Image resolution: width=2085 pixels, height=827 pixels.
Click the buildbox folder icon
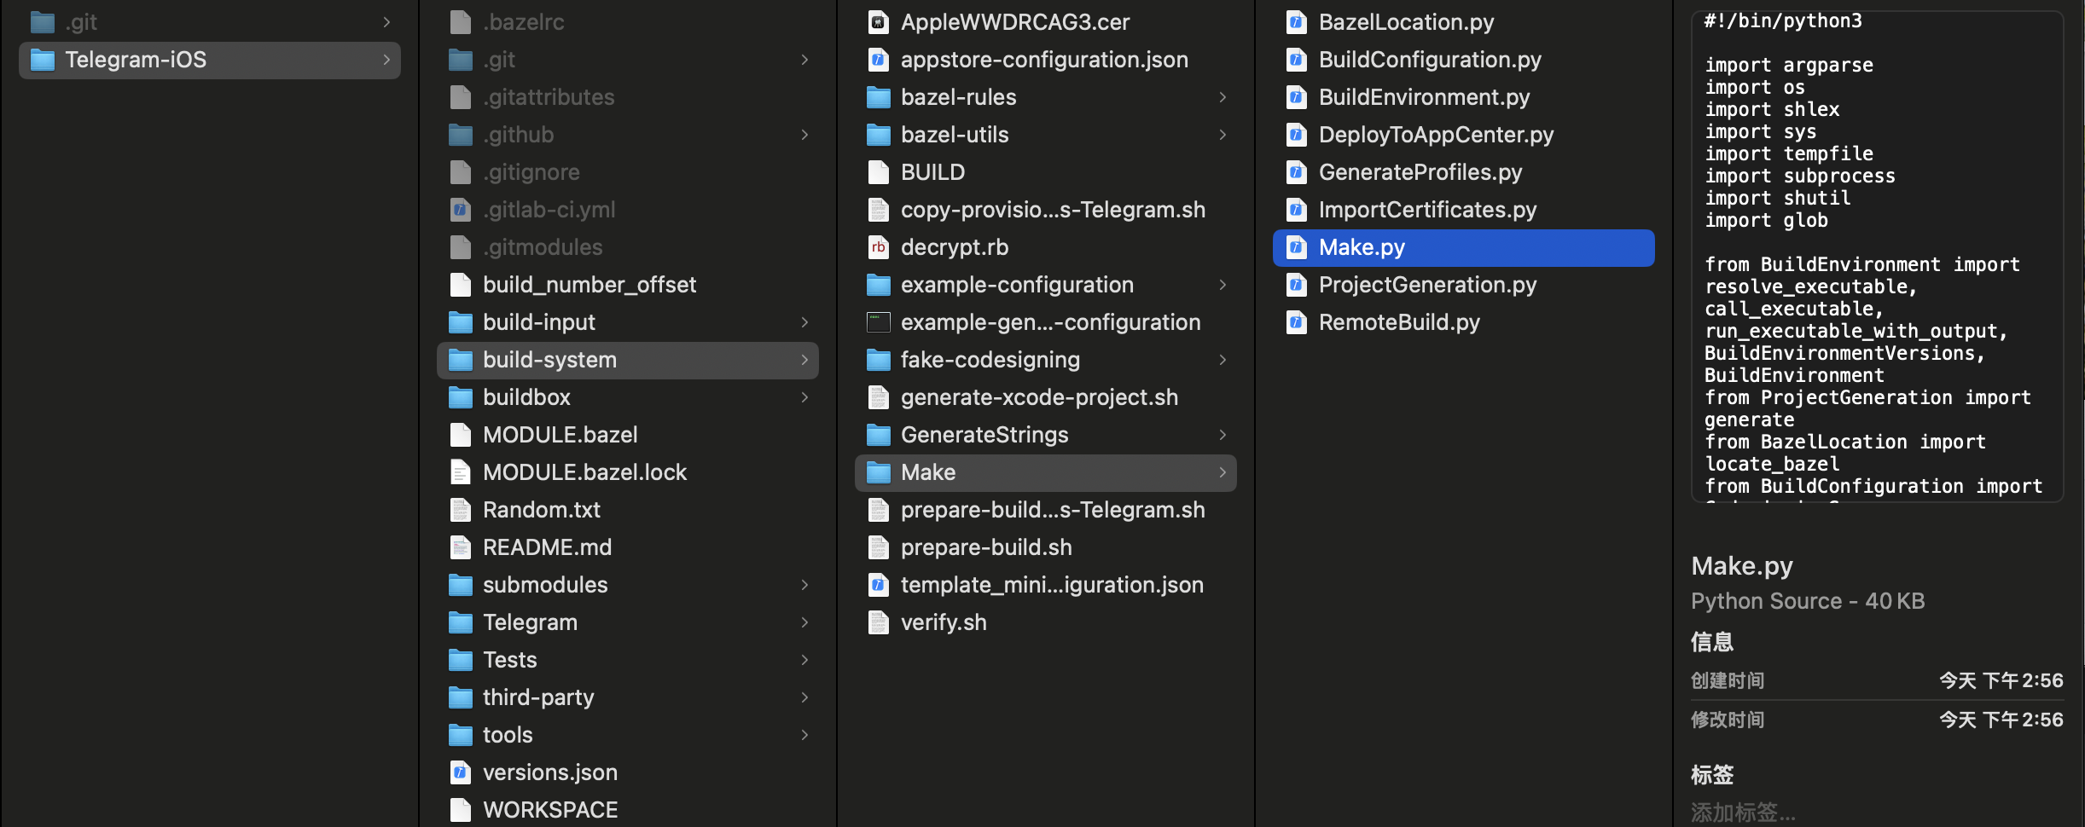pos(461,397)
